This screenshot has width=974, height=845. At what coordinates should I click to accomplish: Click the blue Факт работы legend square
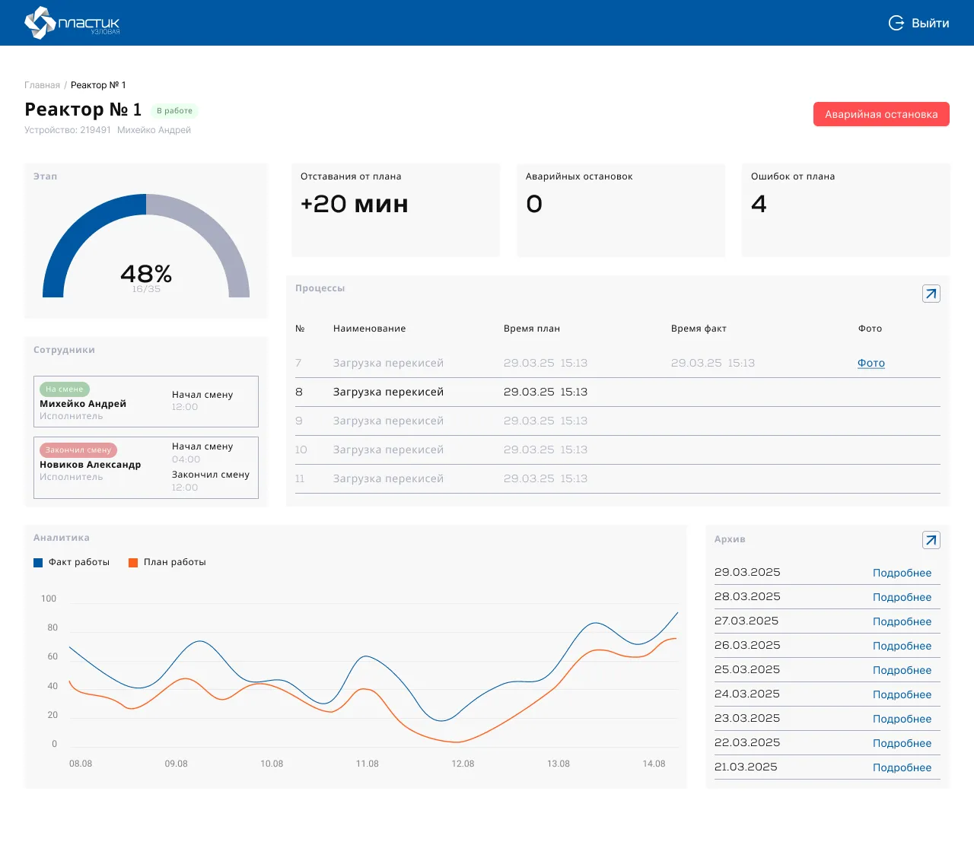[x=38, y=563]
